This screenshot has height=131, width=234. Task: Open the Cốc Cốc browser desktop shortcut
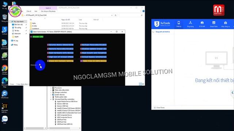click(5, 56)
